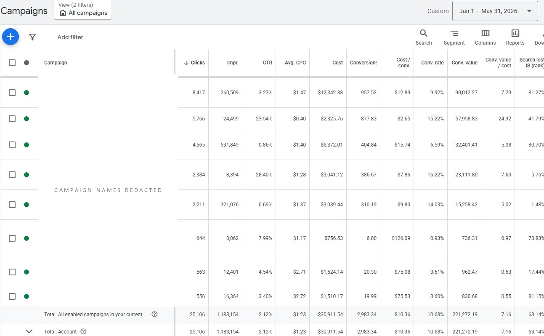Open the filter funnel icon

[32, 37]
